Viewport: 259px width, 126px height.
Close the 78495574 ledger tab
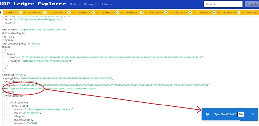click(x=194, y=13)
